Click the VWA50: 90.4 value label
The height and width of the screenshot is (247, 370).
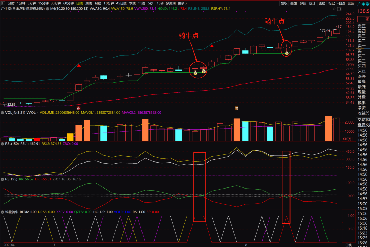(x=100, y=9)
